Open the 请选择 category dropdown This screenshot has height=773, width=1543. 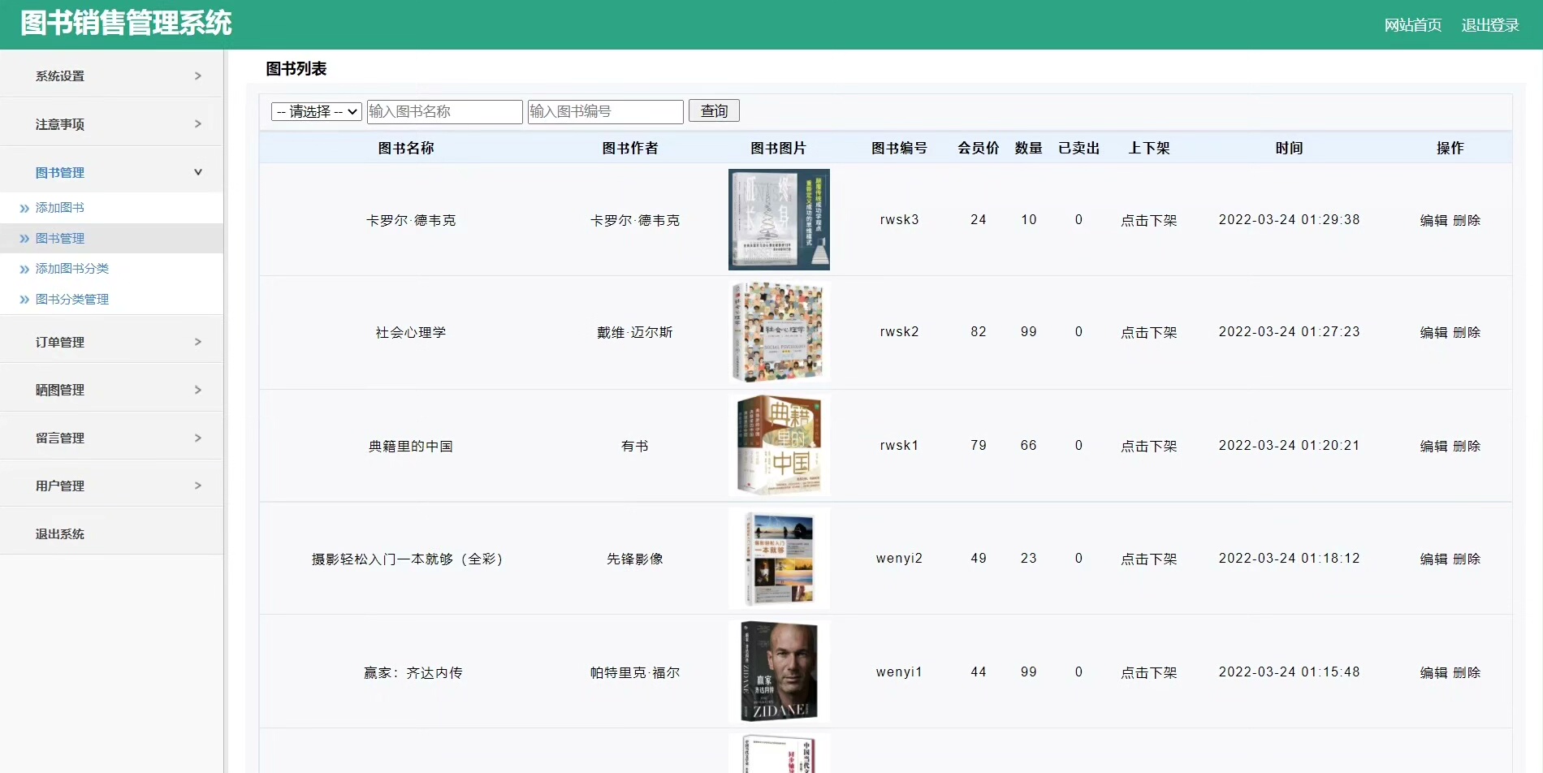[316, 111]
